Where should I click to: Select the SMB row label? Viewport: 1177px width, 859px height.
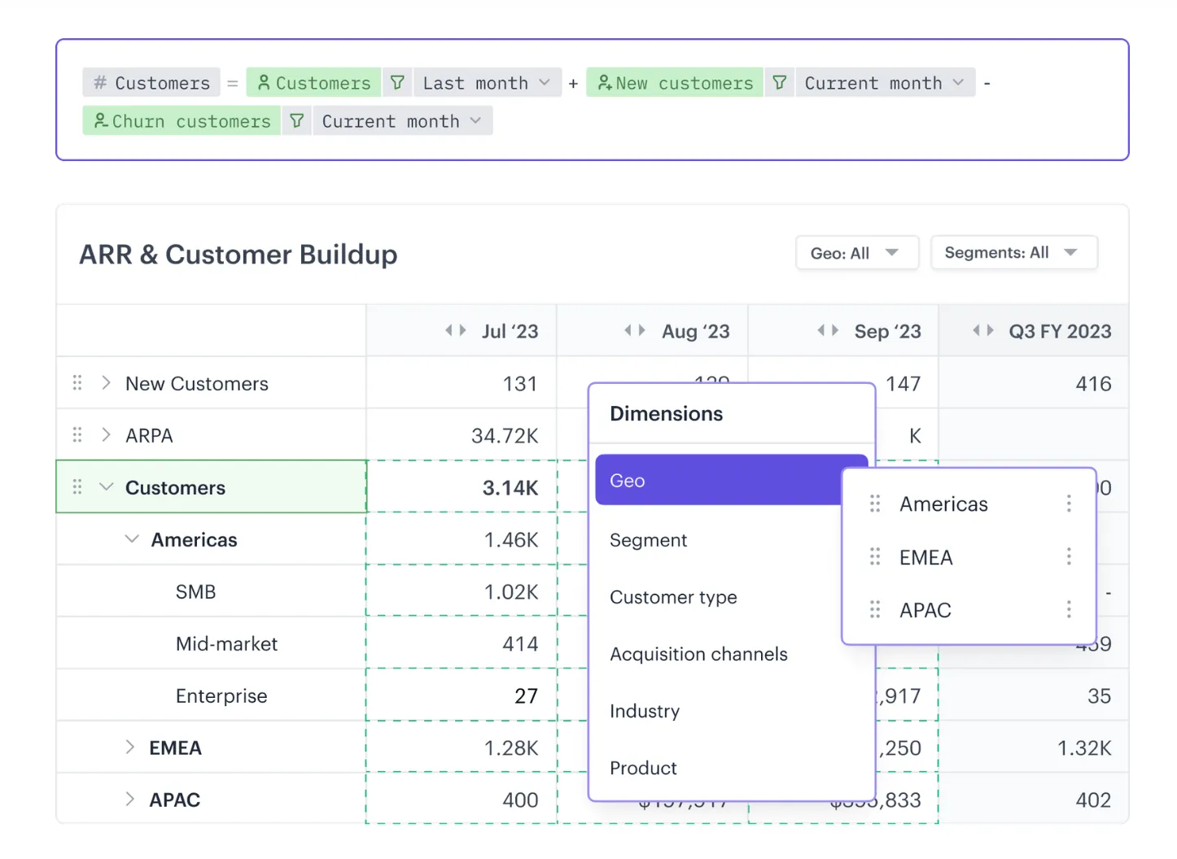coord(195,591)
